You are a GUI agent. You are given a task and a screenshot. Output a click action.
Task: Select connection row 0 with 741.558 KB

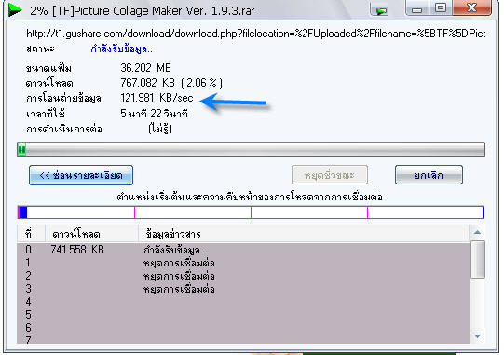[243, 250]
